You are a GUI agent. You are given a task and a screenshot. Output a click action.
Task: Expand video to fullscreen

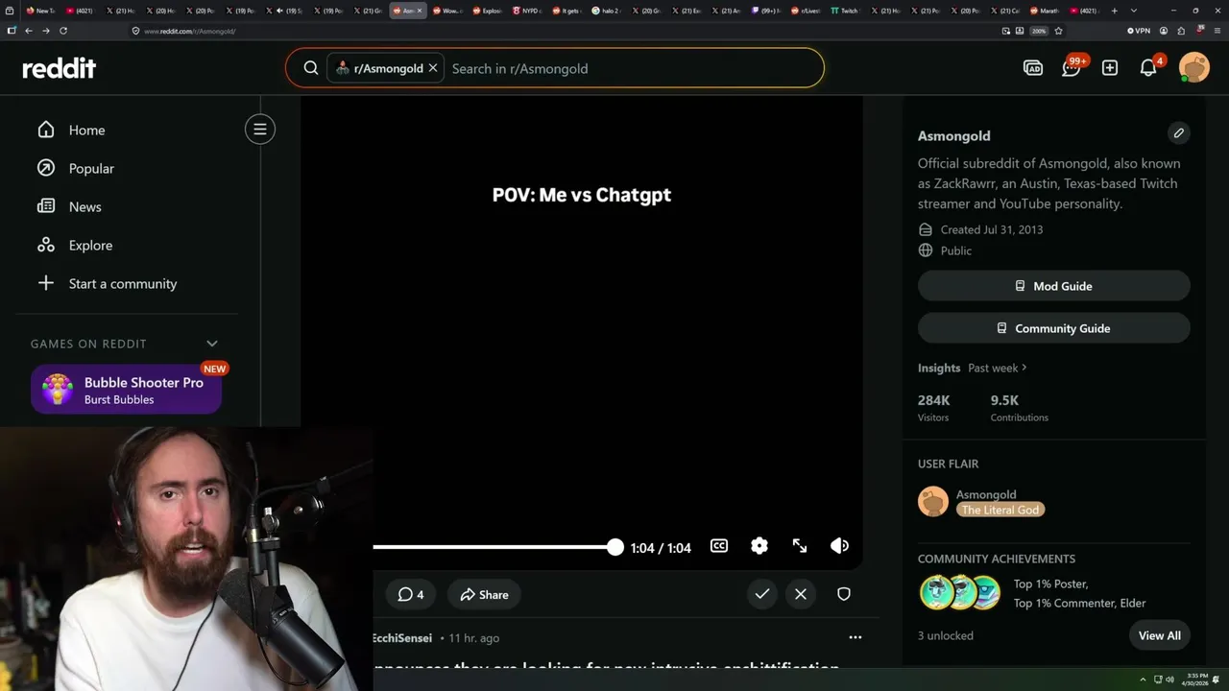coord(800,546)
